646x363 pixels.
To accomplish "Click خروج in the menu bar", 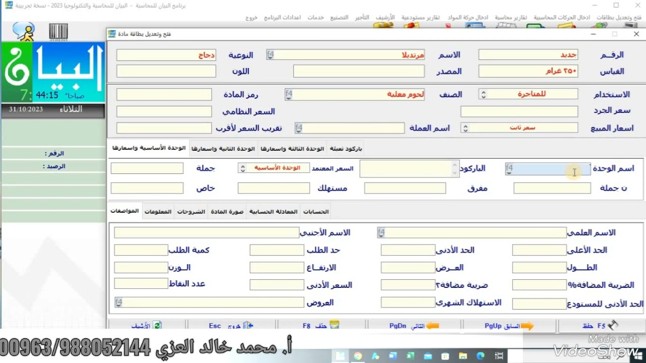I will pyautogui.click(x=251, y=17).
